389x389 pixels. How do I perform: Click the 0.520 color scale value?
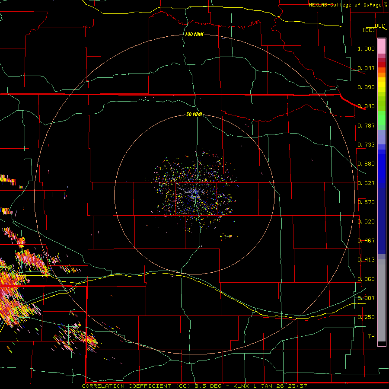(366, 222)
